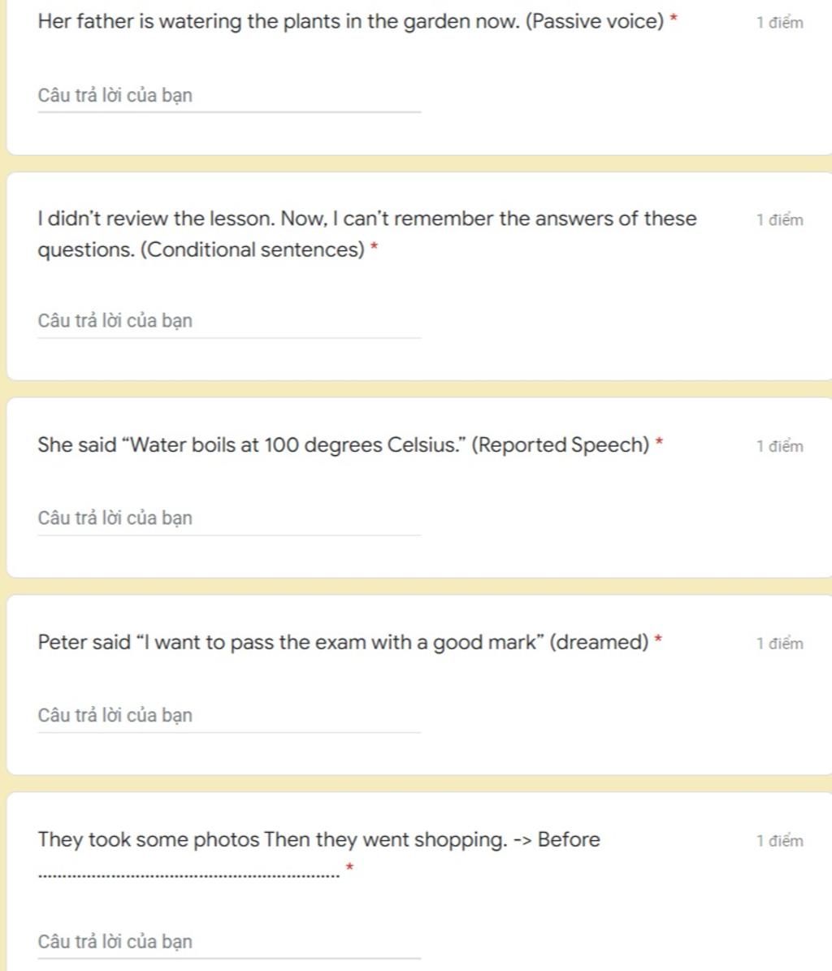Click the red asterisk after '(dreamed)'
The image size is (832, 971).
click(659, 639)
